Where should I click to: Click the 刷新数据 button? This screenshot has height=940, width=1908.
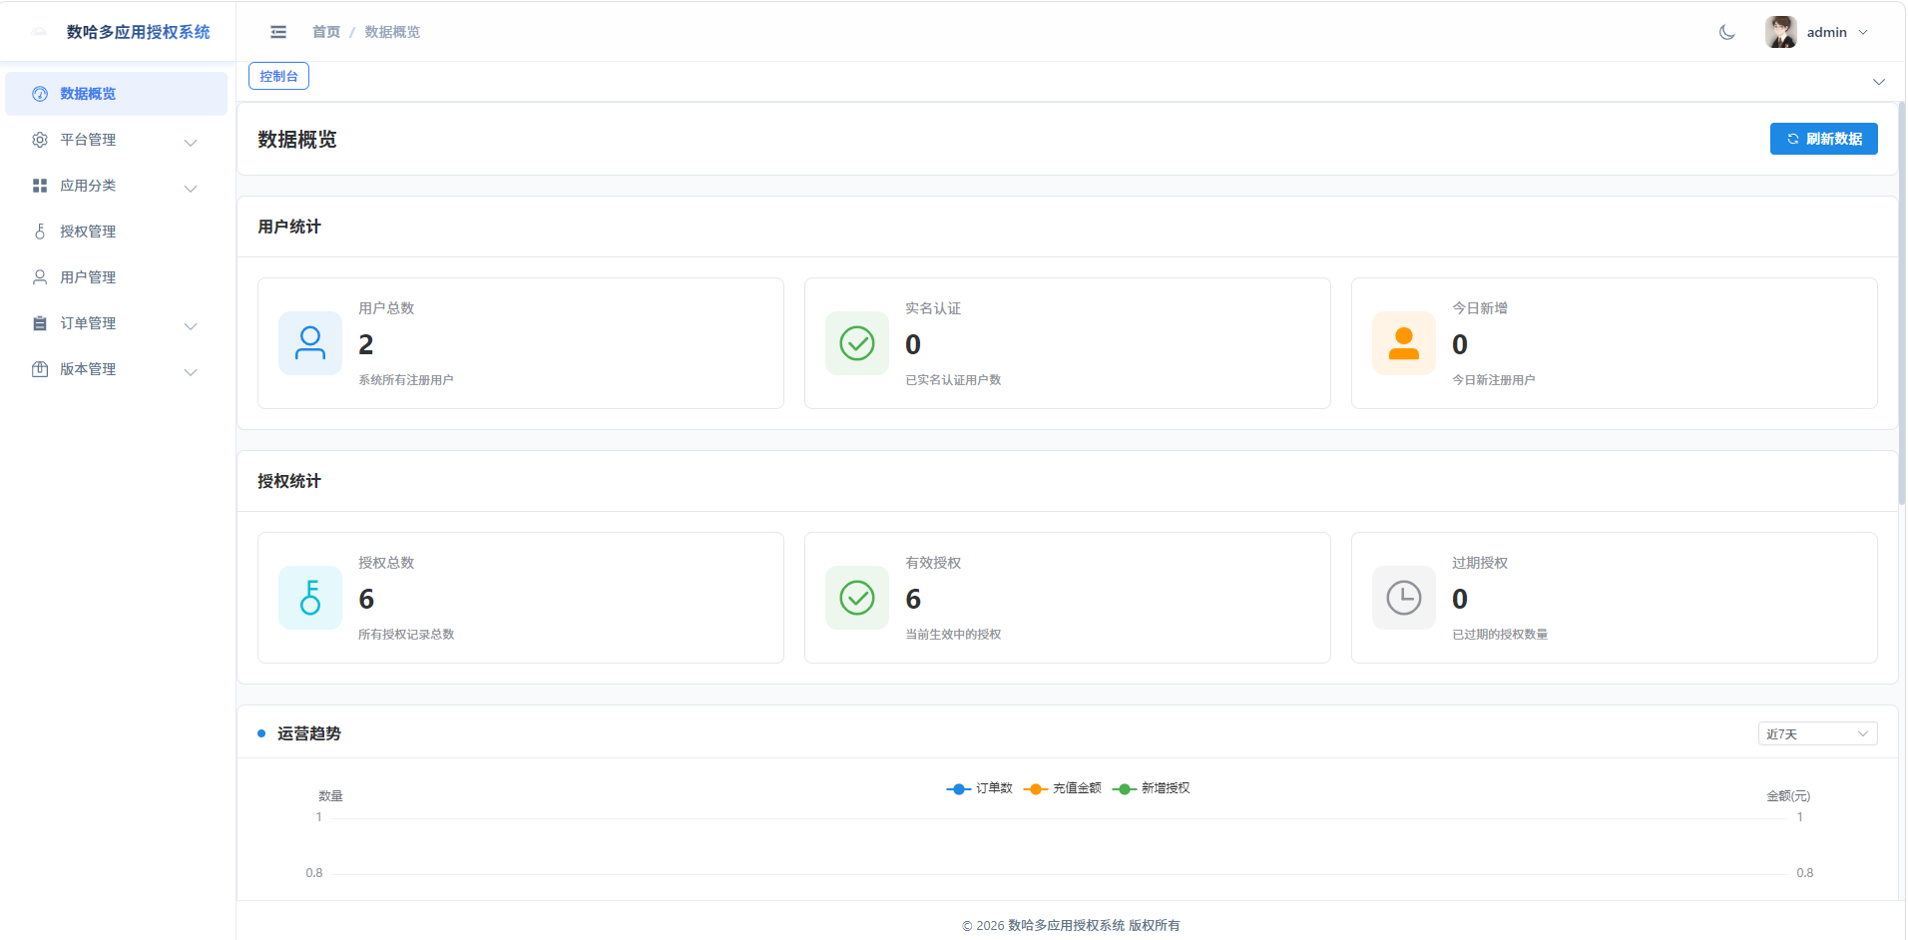[x=1824, y=139]
